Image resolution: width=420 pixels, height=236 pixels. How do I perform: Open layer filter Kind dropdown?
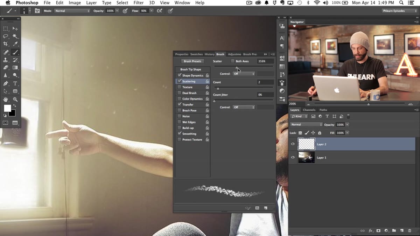coord(299,116)
